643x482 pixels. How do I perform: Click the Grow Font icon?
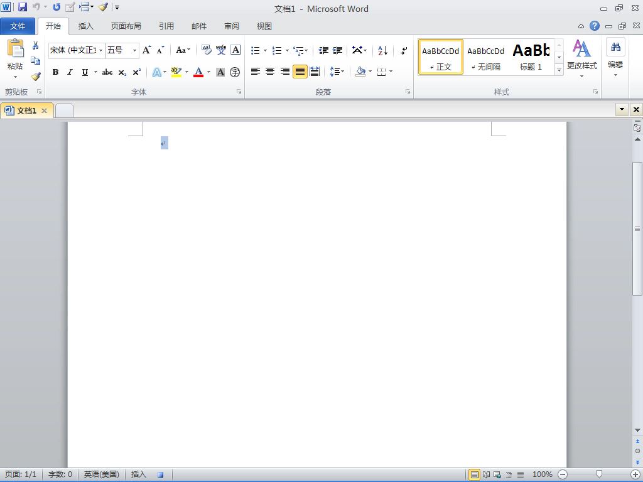tap(146, 50)
